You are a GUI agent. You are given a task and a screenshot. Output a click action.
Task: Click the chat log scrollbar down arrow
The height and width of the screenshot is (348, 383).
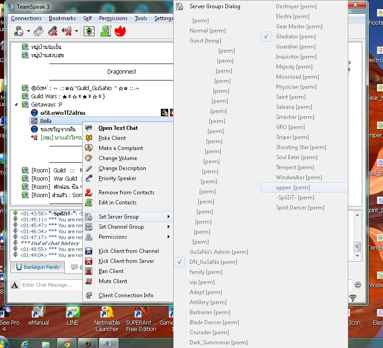click(357, 256)
